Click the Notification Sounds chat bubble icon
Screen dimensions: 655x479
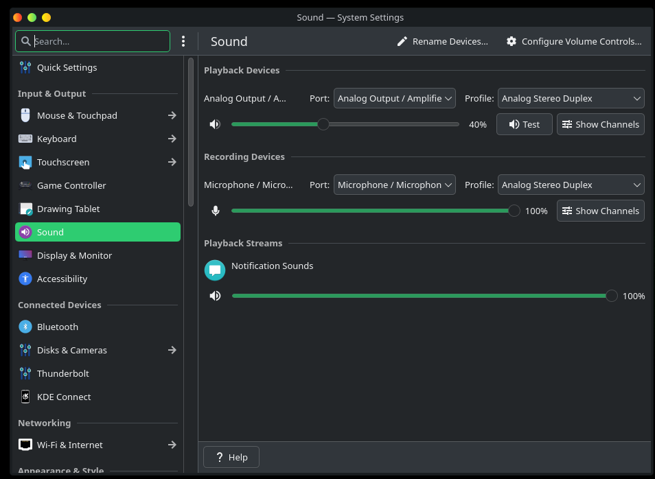pos(215,270)
